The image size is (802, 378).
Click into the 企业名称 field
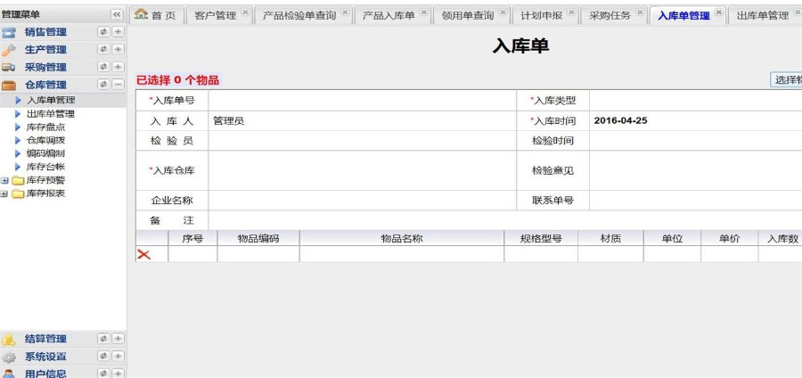coord(362,201)
